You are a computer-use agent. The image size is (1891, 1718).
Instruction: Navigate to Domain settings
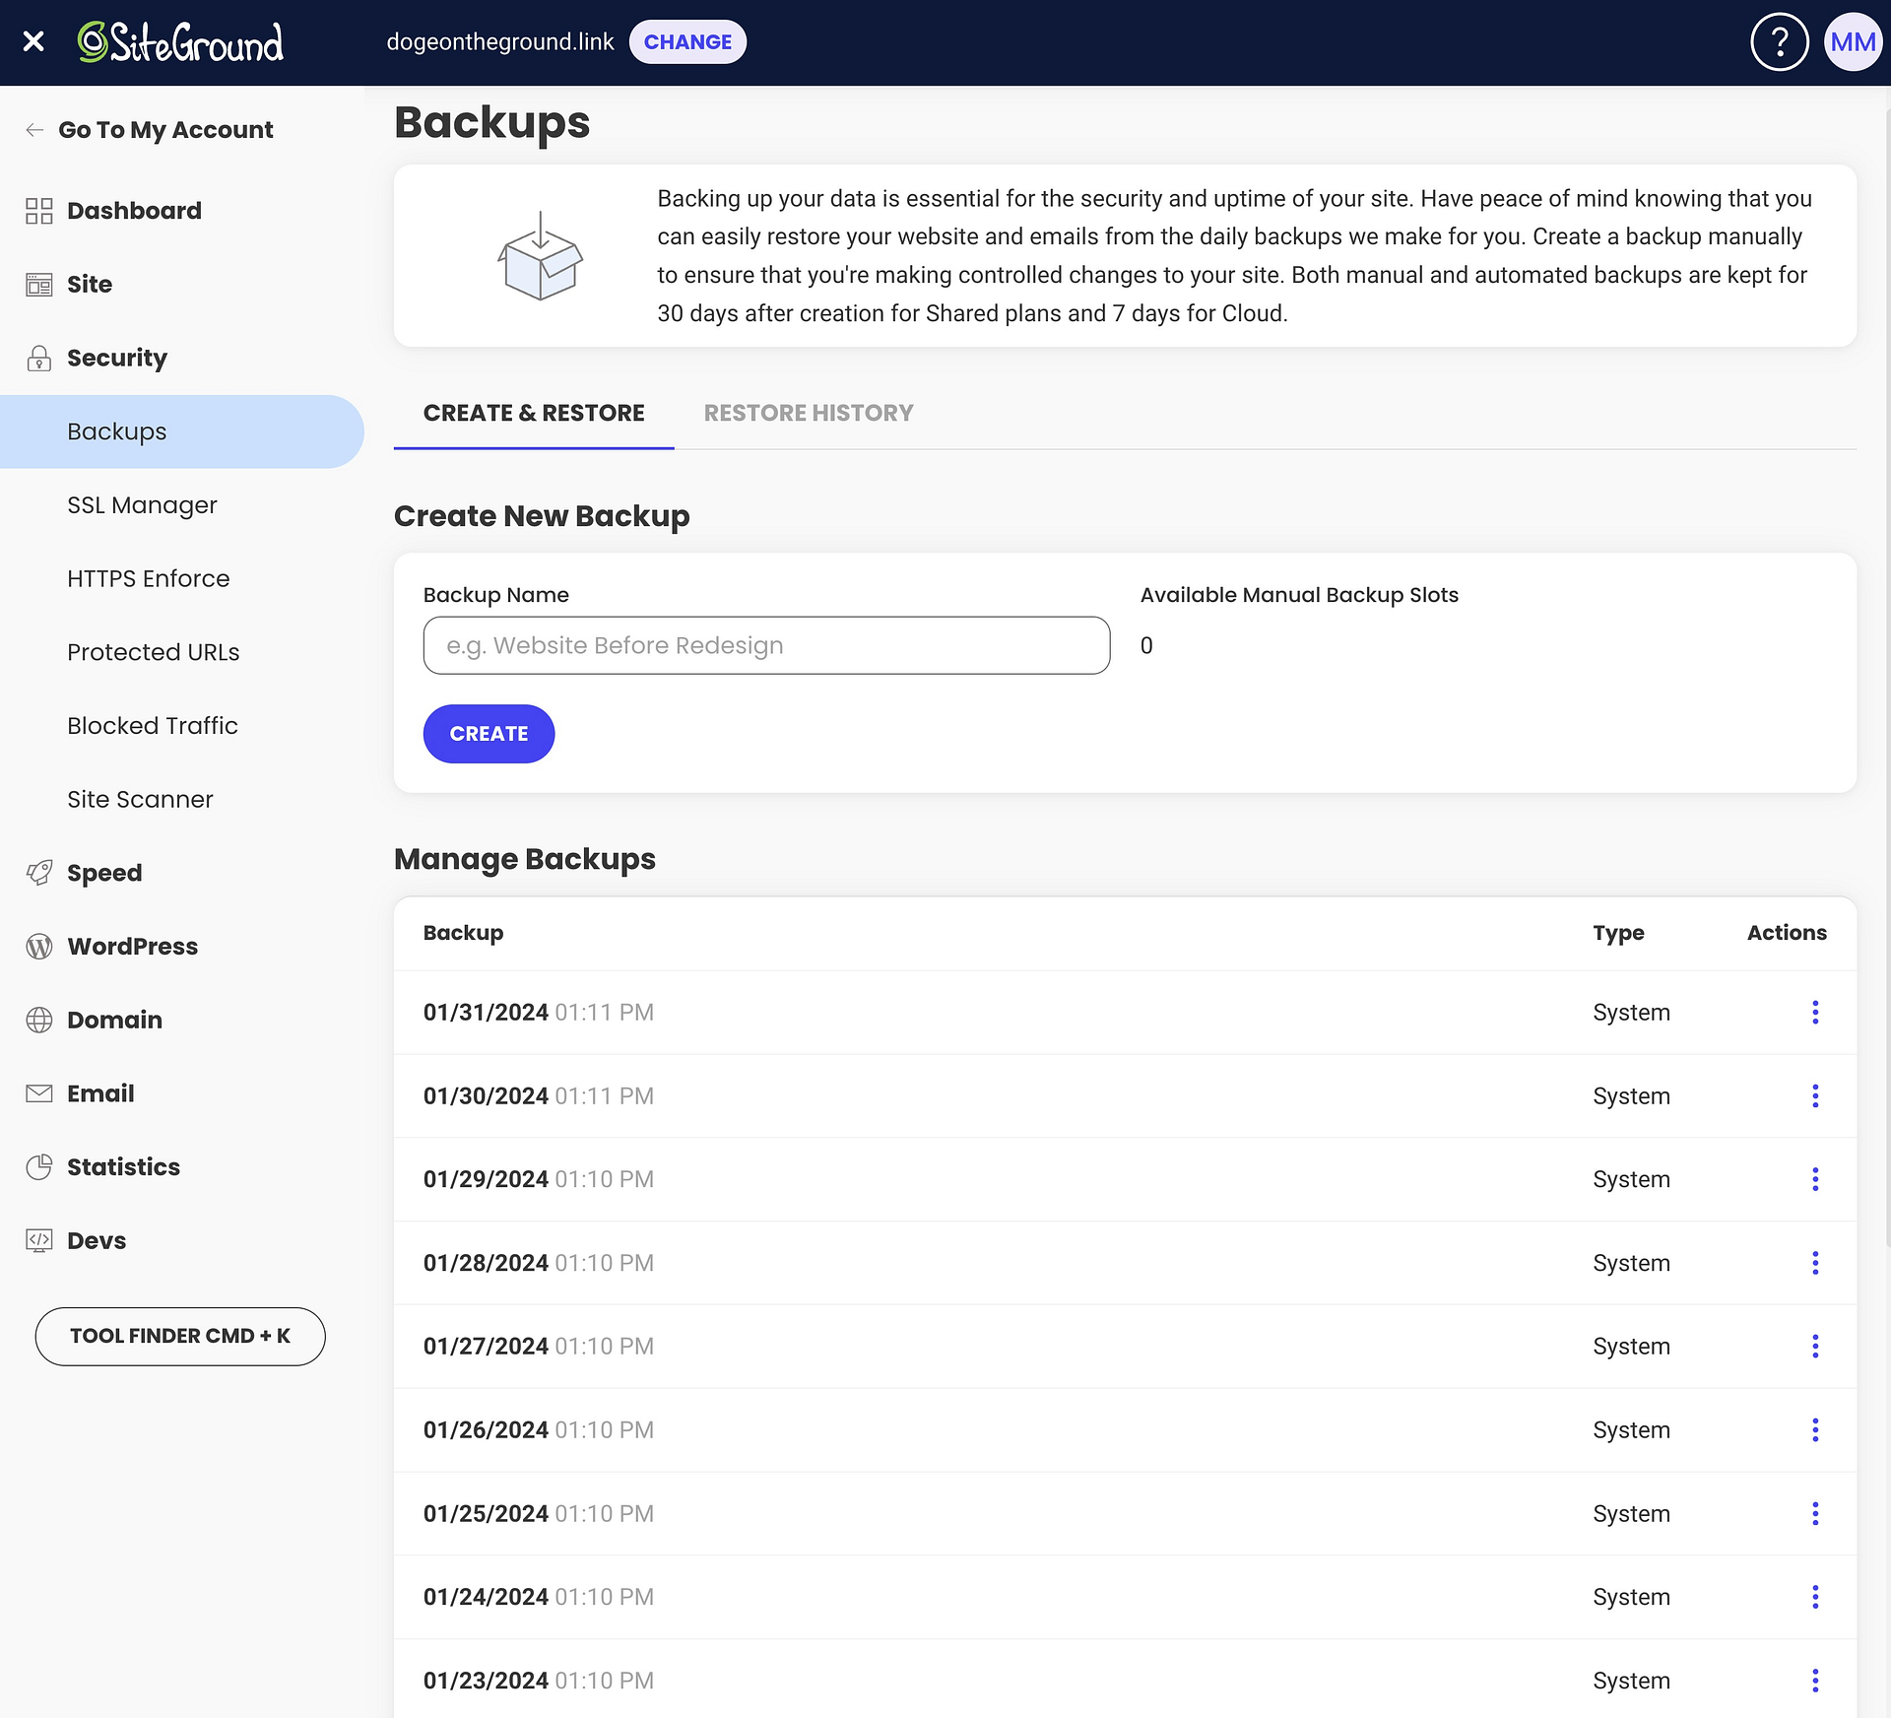click(x=115, y=1018)
